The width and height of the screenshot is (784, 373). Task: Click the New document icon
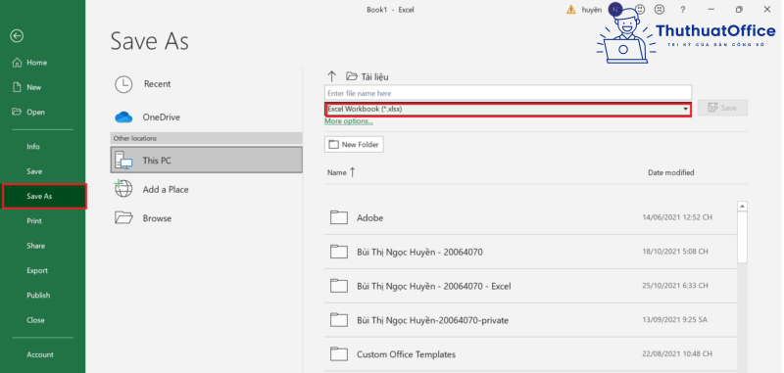coord(17,87)
